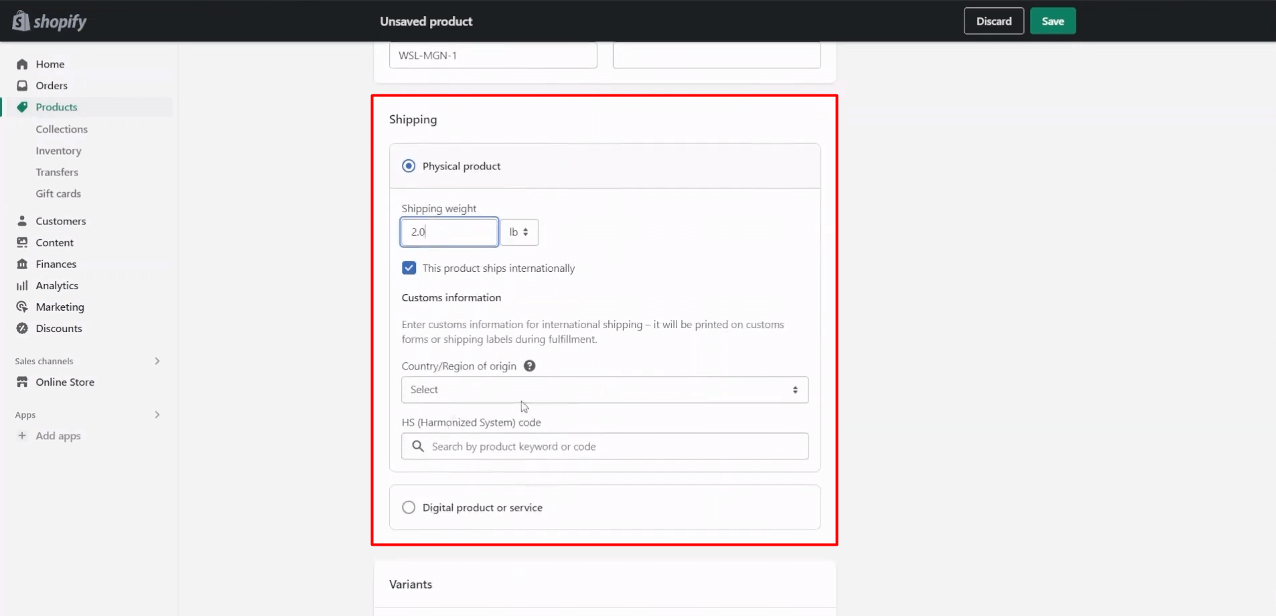
Task: Click the Country/Region of origin help icon
Action: coord(529,366)
